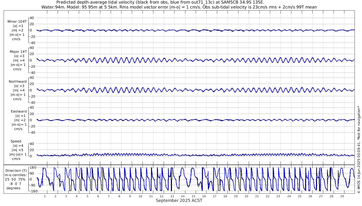Screen dimensions: 362x206
Task: Click day 5 on the date axis
Action: (87, 196)
